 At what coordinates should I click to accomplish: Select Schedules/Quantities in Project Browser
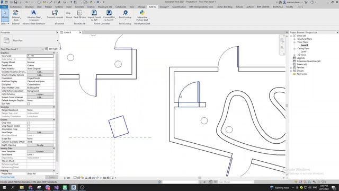(x=308, y=62)
